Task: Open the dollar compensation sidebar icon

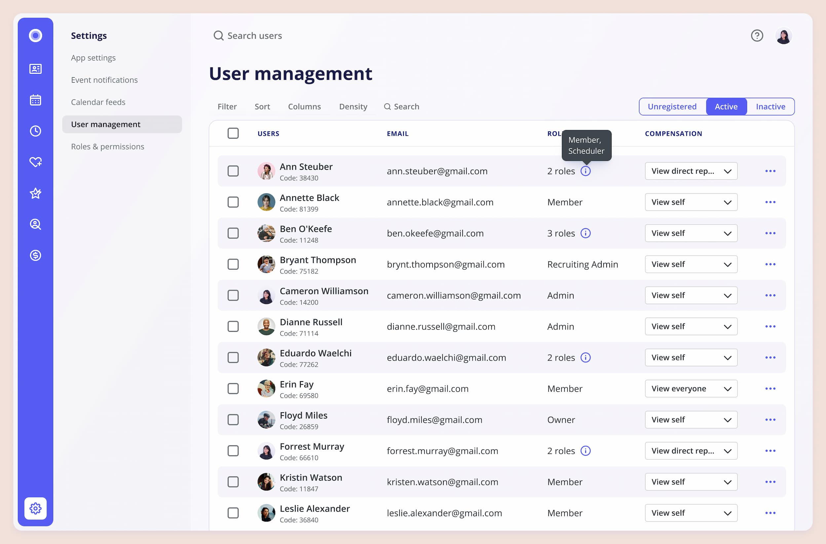Action: pyautogui.click(x=35, y=255)
